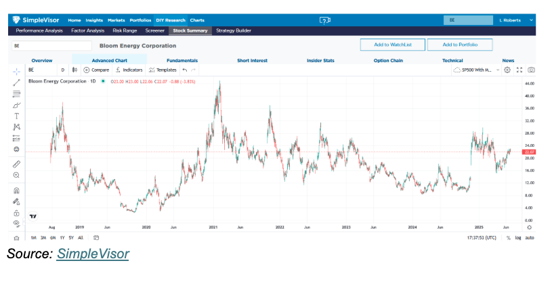
Task: Take a chart snapshot with camera icon
Action: [x=531, y=70]
